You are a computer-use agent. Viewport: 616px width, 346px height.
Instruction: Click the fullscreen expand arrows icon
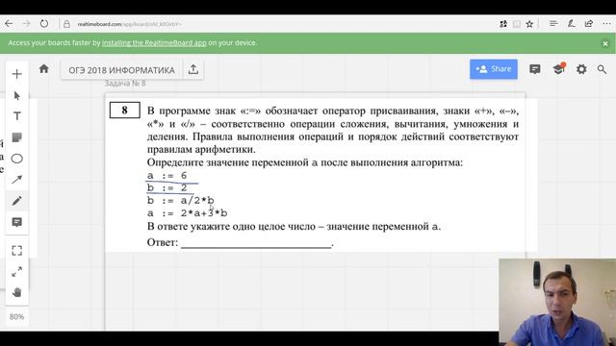[x=17, y=271]
